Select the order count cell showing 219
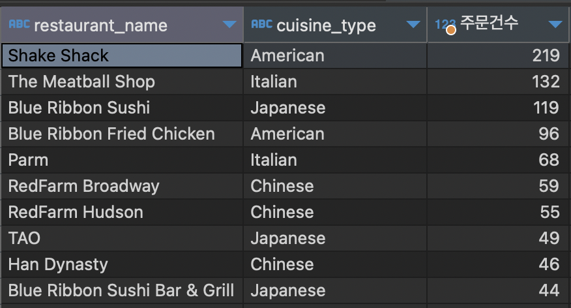Viewport: 571px width, 308px height. (497, 55)
